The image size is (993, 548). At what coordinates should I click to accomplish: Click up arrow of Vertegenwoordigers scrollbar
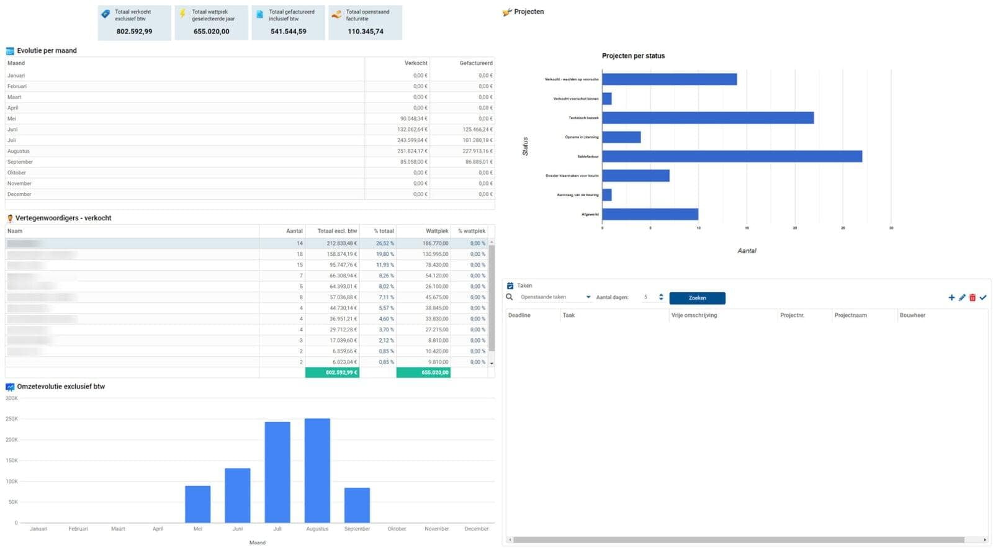pos(492,242)
